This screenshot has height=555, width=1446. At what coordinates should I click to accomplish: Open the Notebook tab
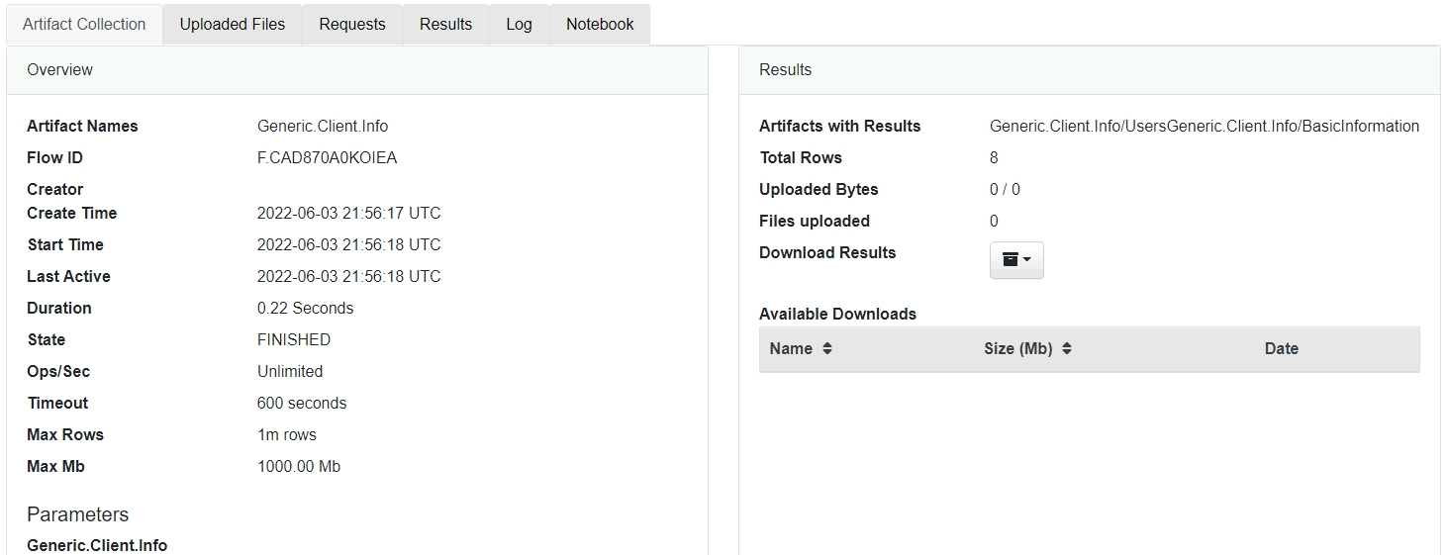click(600, 25)
